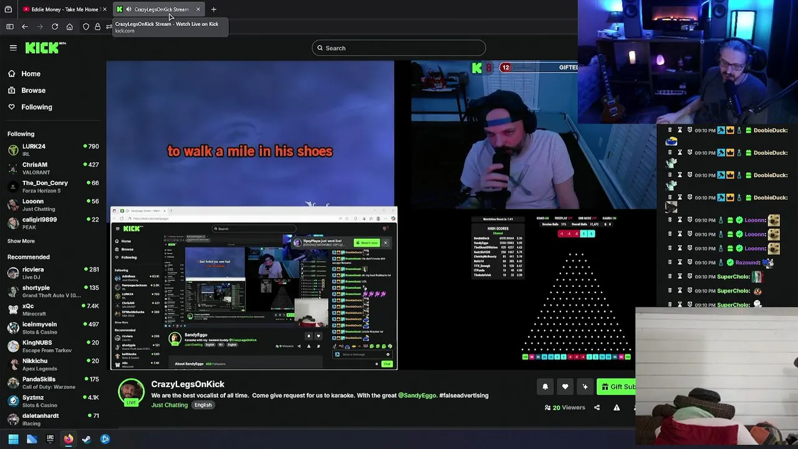Open caligirl9899 channel

tap(53, 223)
